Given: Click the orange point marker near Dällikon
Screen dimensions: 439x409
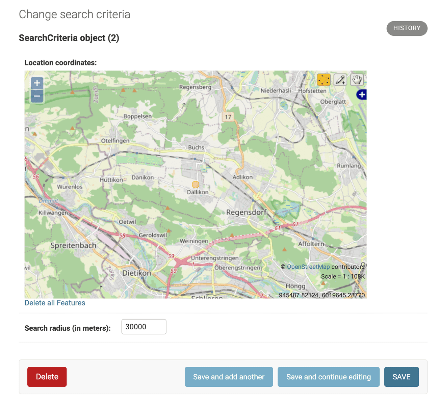Looking at the screenshot, I should [196, 185].
